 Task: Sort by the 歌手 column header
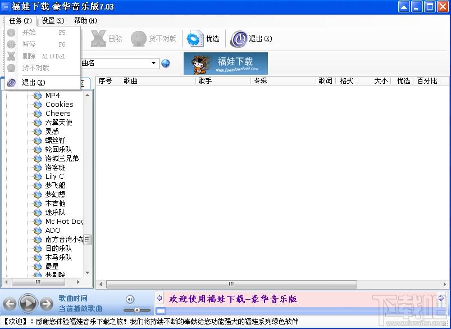[x=204, y=81]
